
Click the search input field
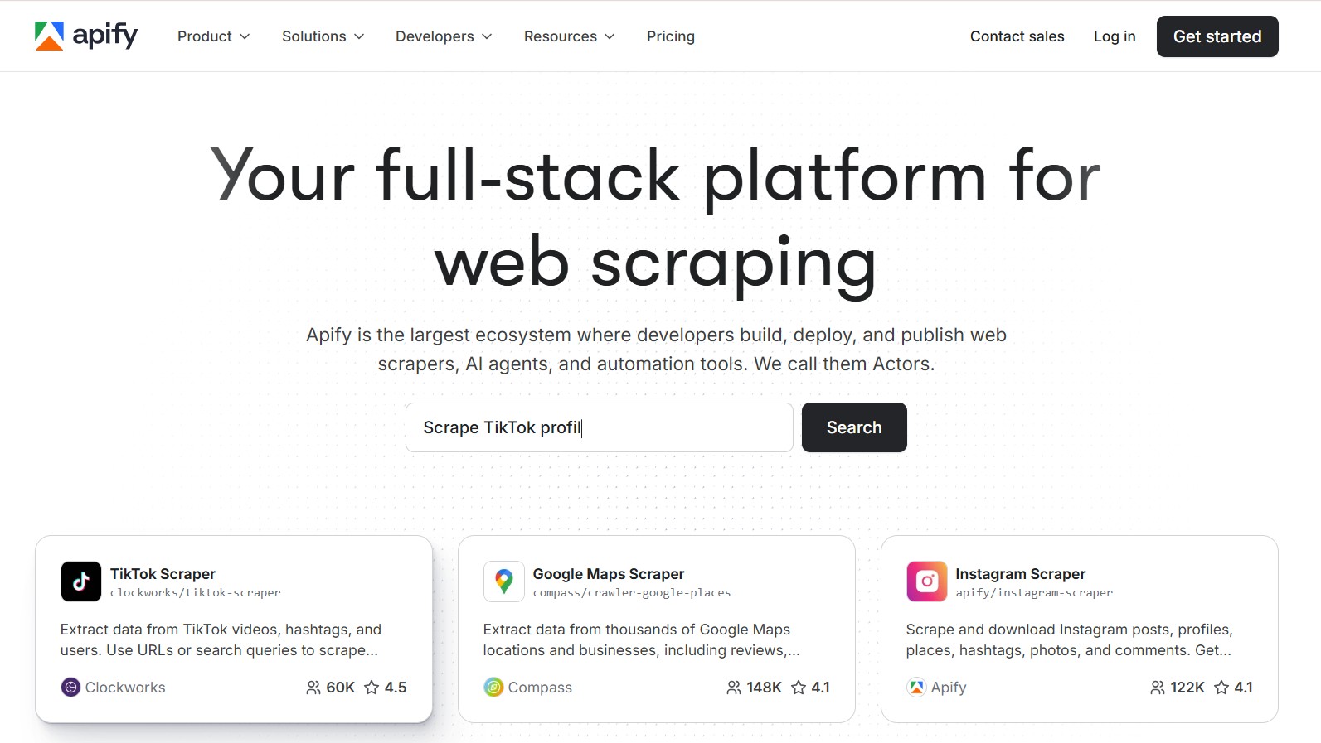tap(599, 427)
